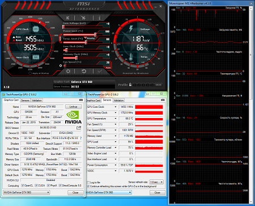This screenshot has width=255, height=206.
Task: Open GPU selector dropdown in Sensors window
Action: click(109, 192)
